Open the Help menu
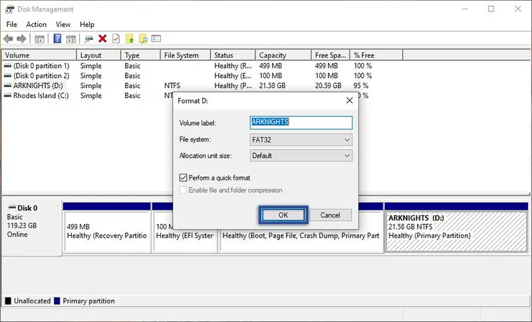 pos(87,25)
